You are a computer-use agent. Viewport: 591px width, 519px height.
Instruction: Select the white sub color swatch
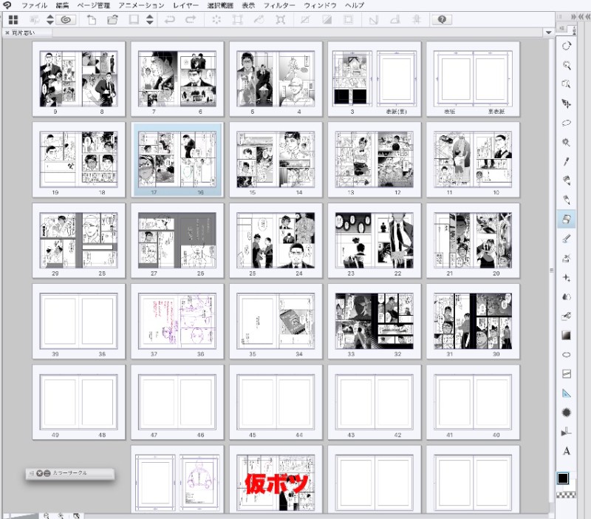pyautogui.click(x=571, y=485)
